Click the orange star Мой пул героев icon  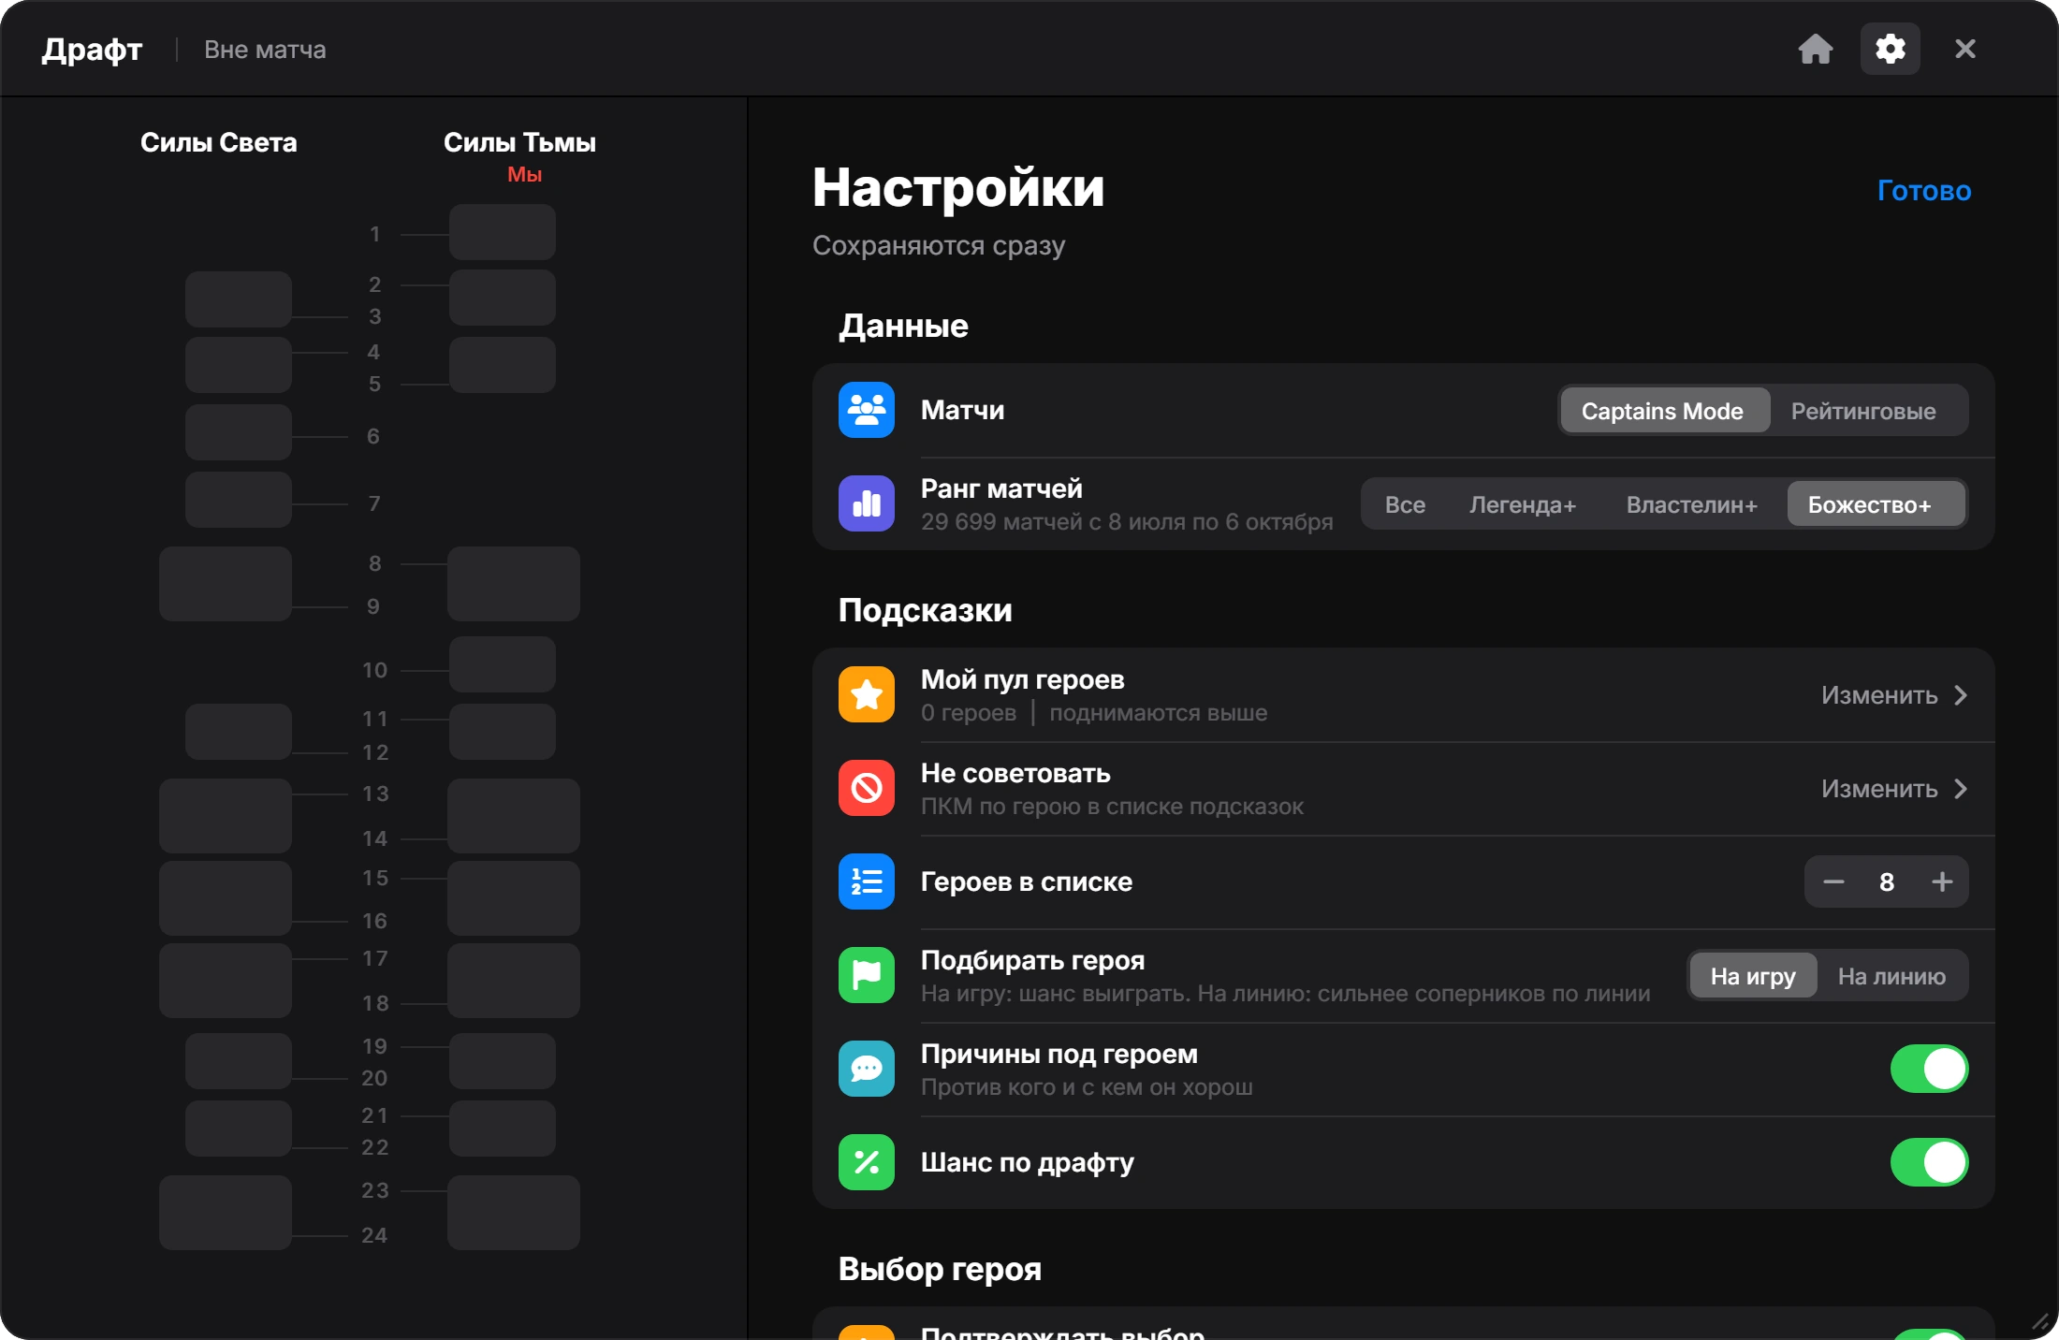(x=867, y=694)
